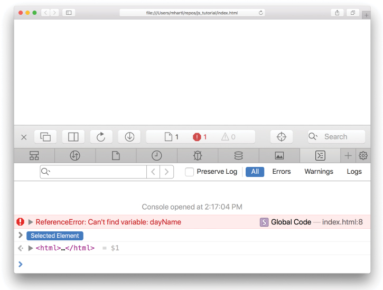Click the Elements tab icon
Image resolution: width=383 pixels, height=290 pixels.
pyautogui.click(x=34, y=155)
